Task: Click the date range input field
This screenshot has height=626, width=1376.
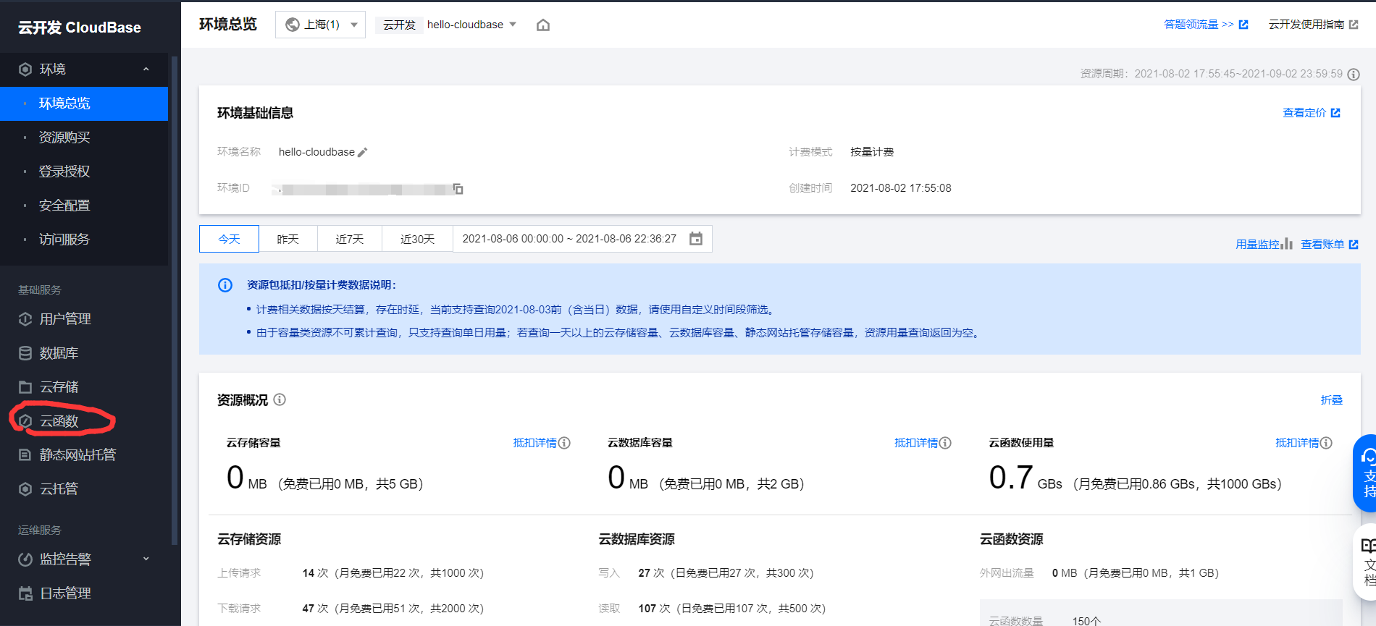Action: tap(582, 239)
